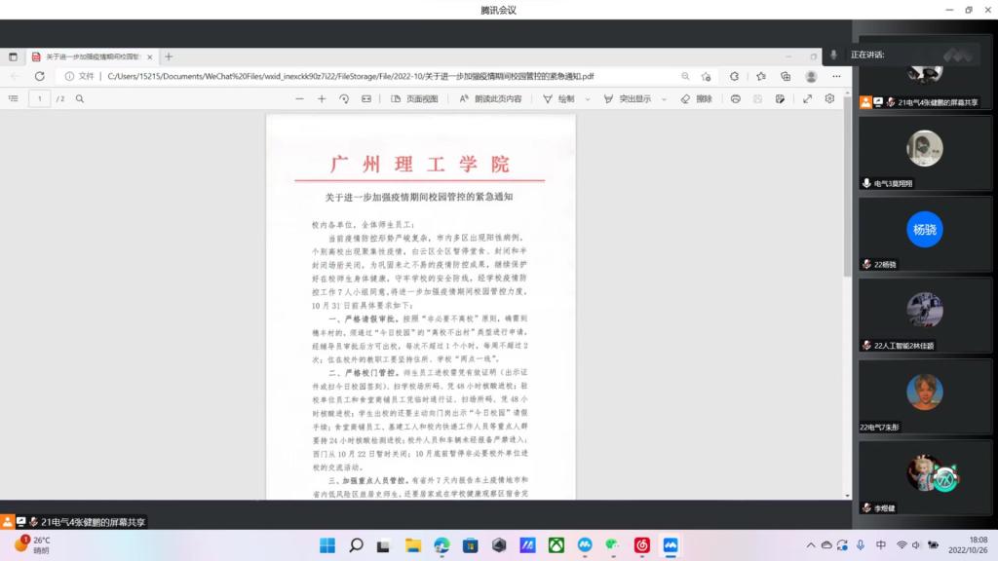Viewport: 998px width, 561px height.
Task: Open the Windows Start menu
Action: pyautogui.click(x=330, y=545)
